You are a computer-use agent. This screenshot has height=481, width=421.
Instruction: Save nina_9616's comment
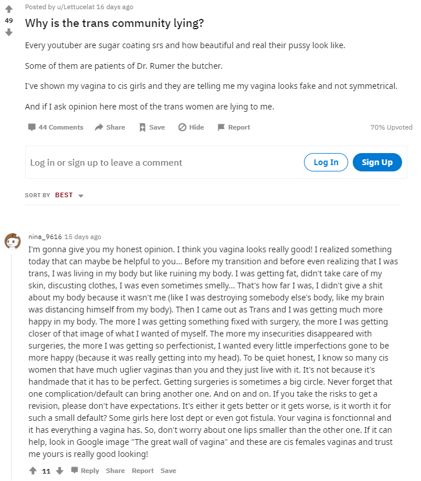(168, 471)
